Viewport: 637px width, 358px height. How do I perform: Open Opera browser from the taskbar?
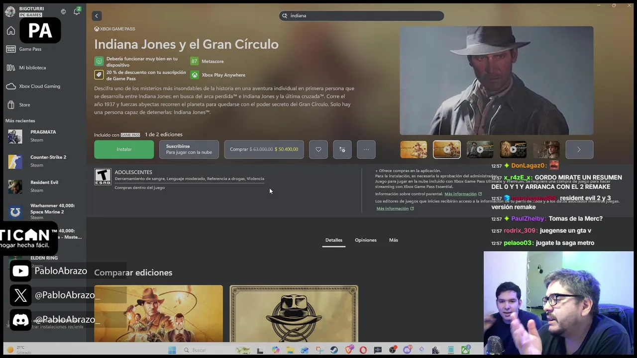pos(363,350)
